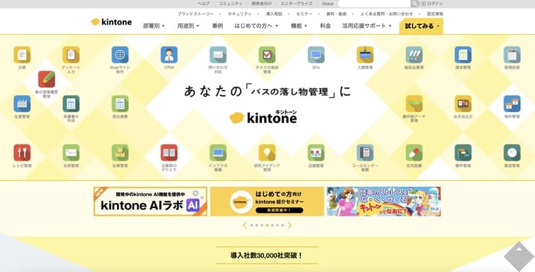
Task: Click the pens icon in the top icon row
Action: pos(414,54)
